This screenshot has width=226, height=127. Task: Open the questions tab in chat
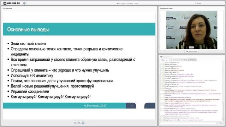pos(192,60)
